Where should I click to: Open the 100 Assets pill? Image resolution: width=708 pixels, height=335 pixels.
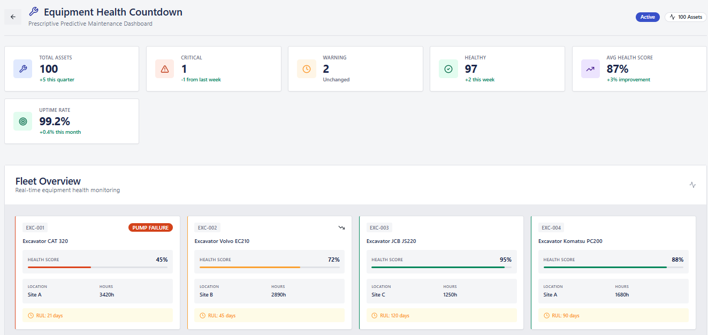tap(686, 17)
